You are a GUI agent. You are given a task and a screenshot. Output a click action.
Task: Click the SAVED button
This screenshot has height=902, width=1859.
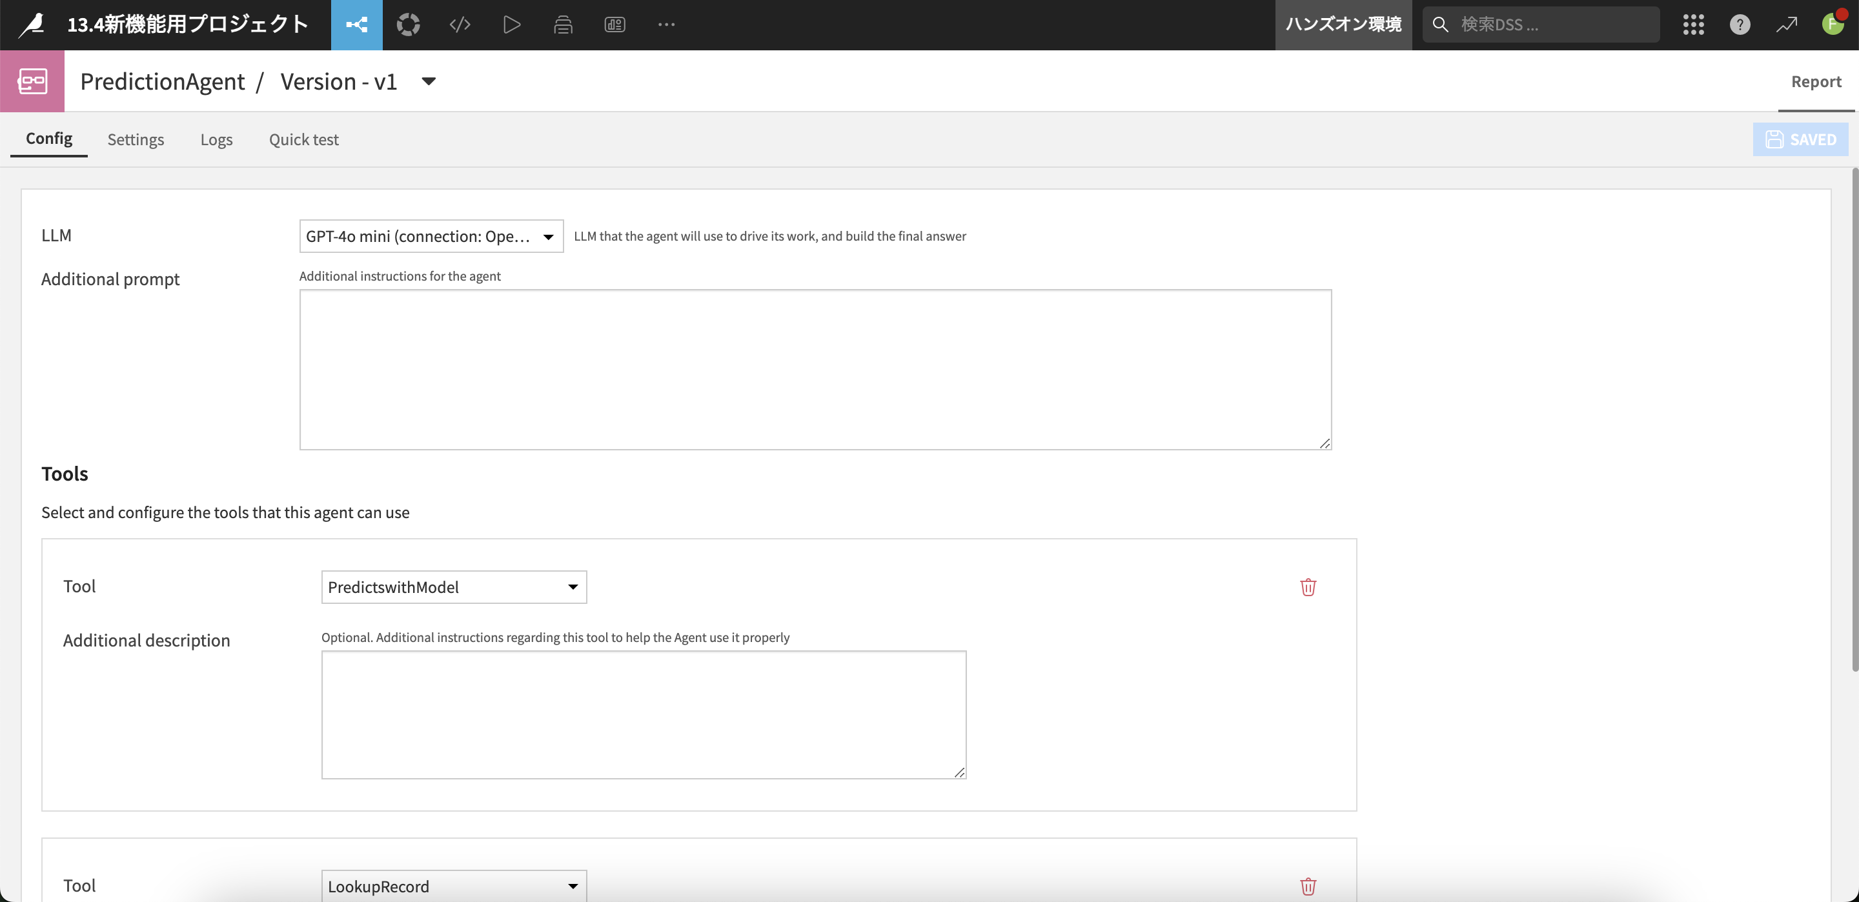(x=1800, y=139)
